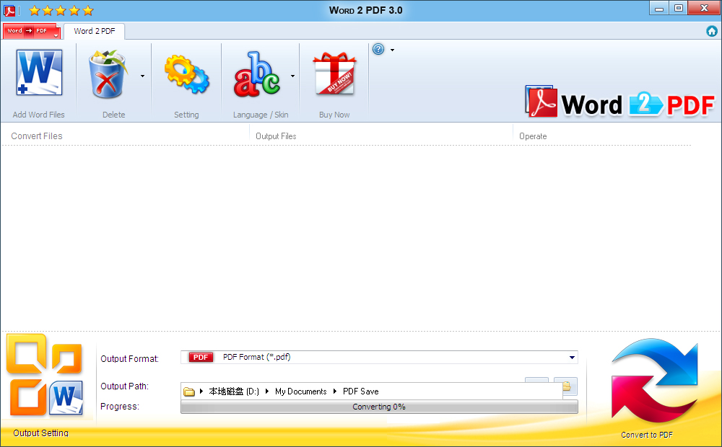Click the Home icon at top right
Screen dimensions: 722x447
point(711,31)
